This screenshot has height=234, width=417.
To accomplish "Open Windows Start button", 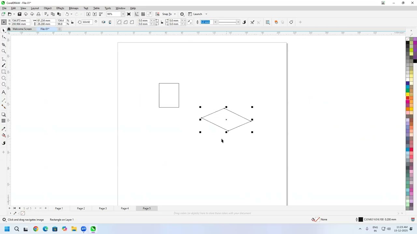I will 7,229.
